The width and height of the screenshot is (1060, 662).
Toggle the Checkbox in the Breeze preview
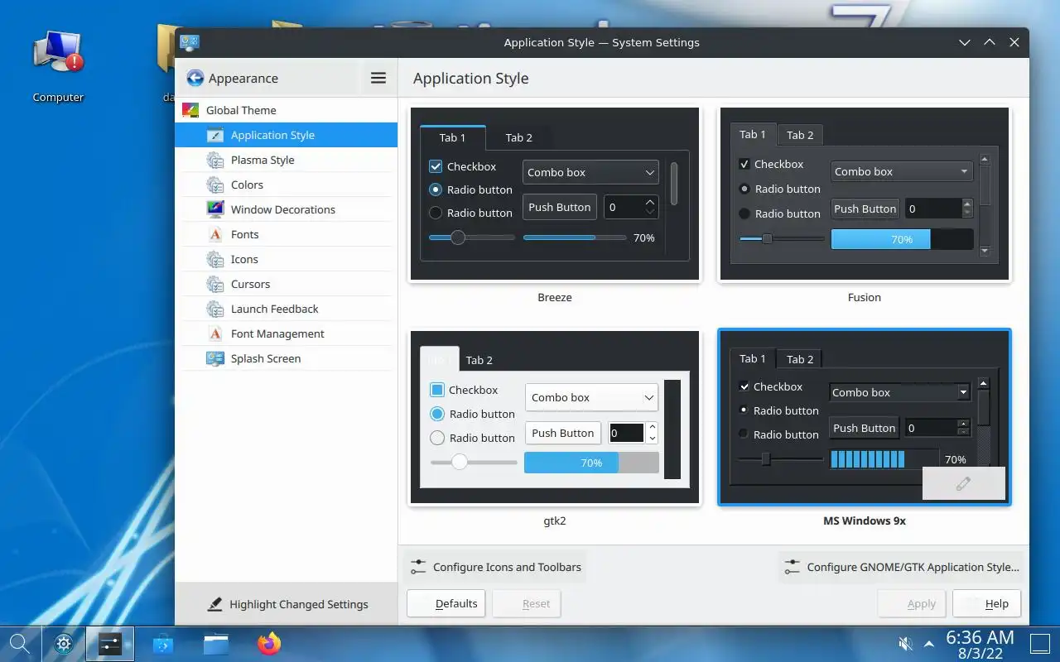pyautogui.click(x=436, y=166)
